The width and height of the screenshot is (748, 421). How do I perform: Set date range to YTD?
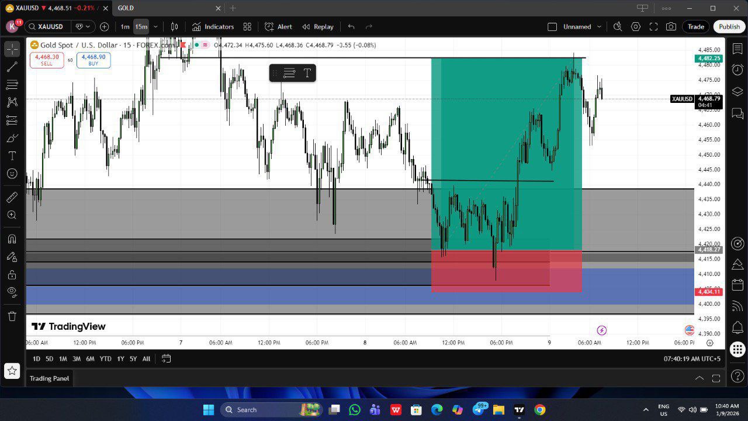point(105,358)
